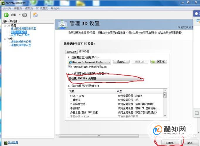
Task: Select 通过预览调整图像设置 in the tree
Action: pos(23,28)
